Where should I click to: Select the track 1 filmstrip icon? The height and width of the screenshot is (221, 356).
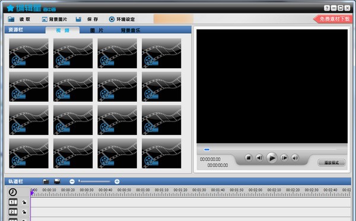(13, 202)
